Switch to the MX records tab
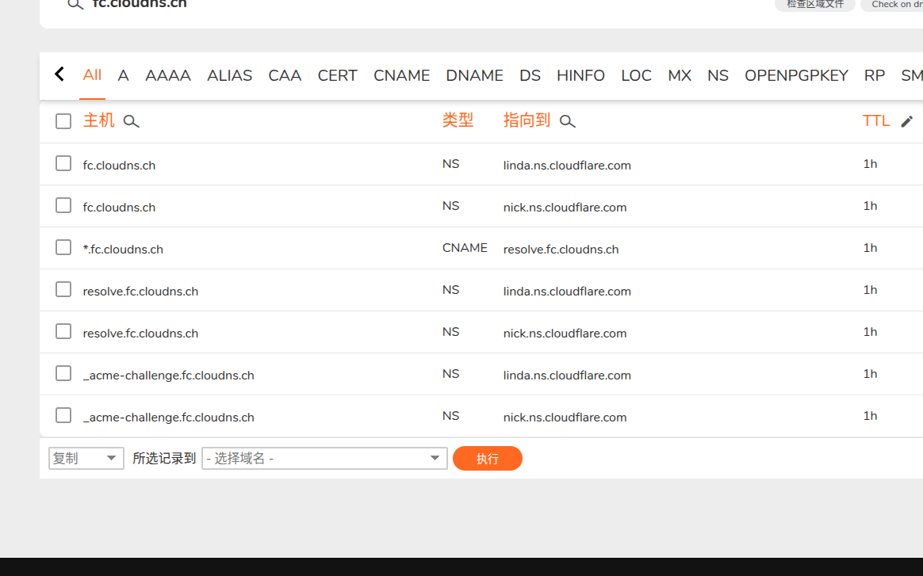Screen dimensions: 923x576 pos(680,75)
